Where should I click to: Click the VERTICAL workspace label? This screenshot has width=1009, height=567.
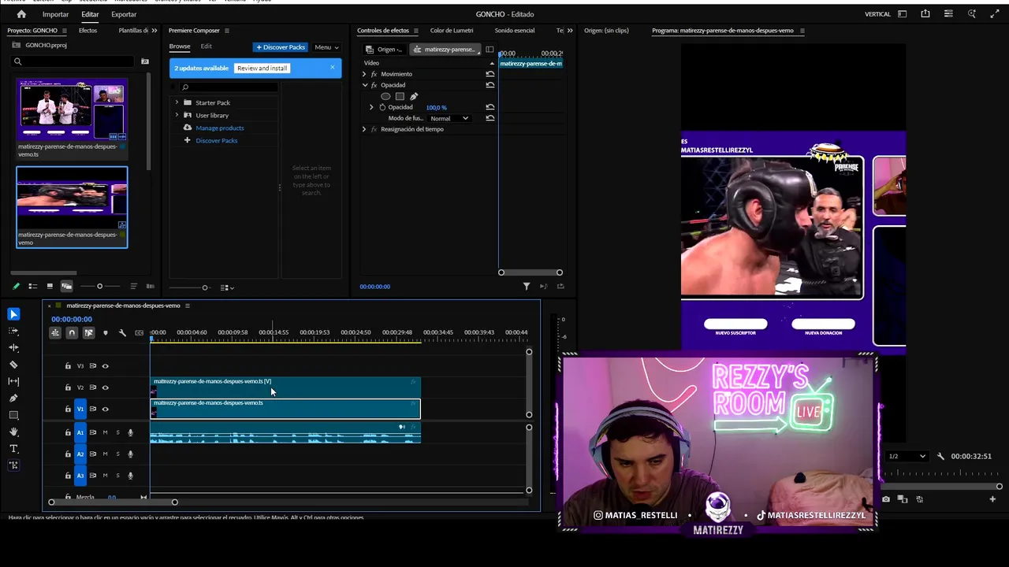coord(877,14)
